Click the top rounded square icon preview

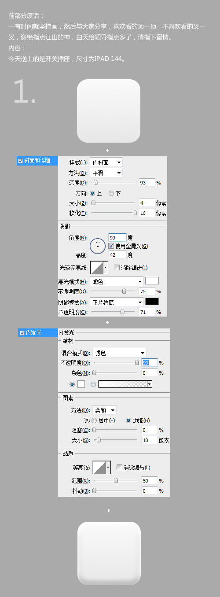pos(109,111)
